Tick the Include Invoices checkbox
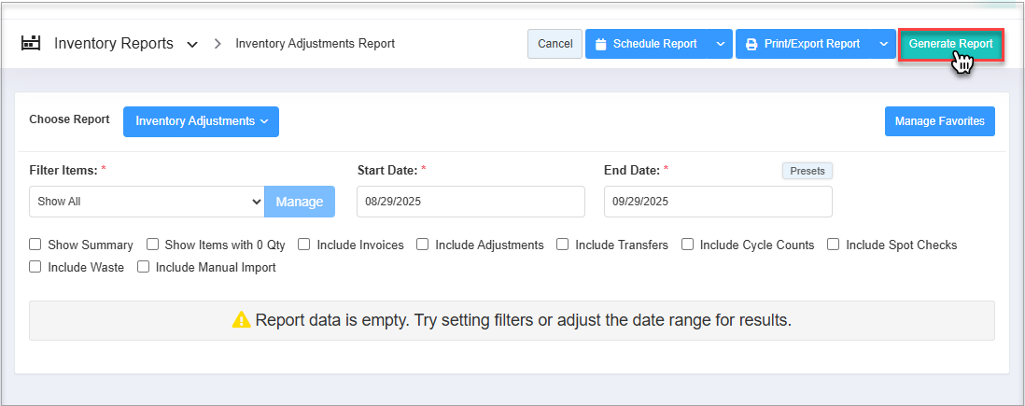The width and height of the screenshot is (1025, 406). point(304,245)
